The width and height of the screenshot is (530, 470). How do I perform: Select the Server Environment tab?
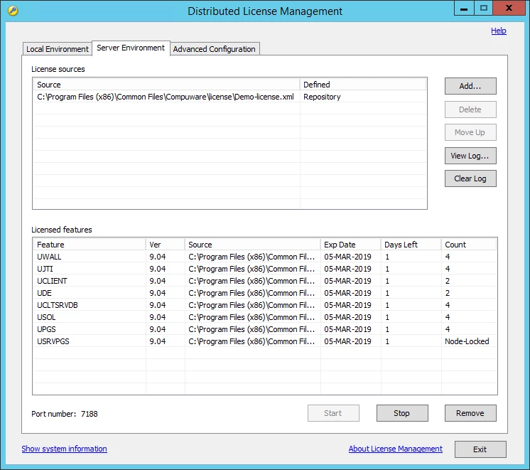coord(131,48)
